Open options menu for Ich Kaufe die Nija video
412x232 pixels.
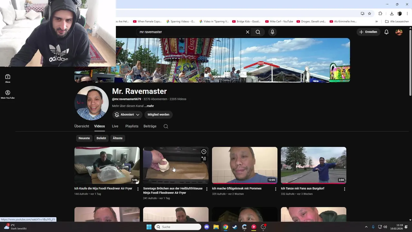pos(138,189)
